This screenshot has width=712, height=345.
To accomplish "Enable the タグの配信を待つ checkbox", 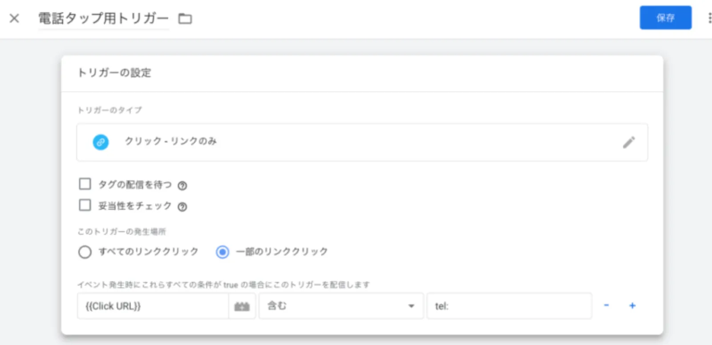I will pos(85,184).
